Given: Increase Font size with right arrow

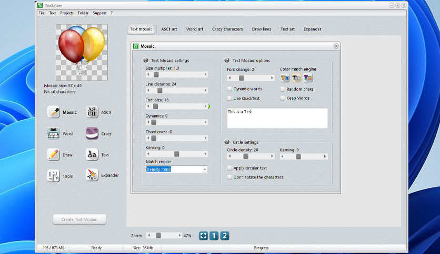Looking at the screenshot, I should tap(205, 107).
